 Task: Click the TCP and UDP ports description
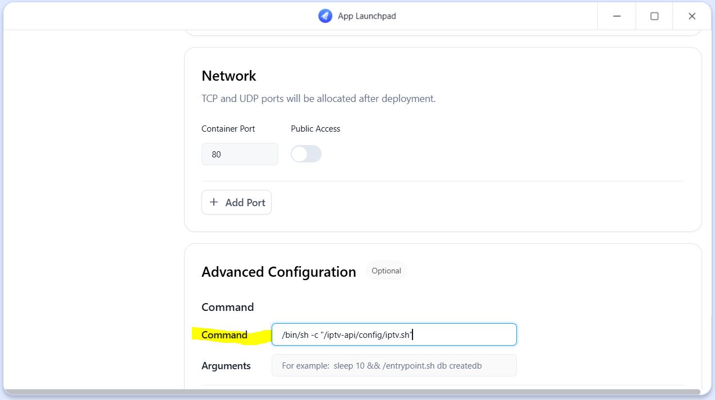point(318,99)
